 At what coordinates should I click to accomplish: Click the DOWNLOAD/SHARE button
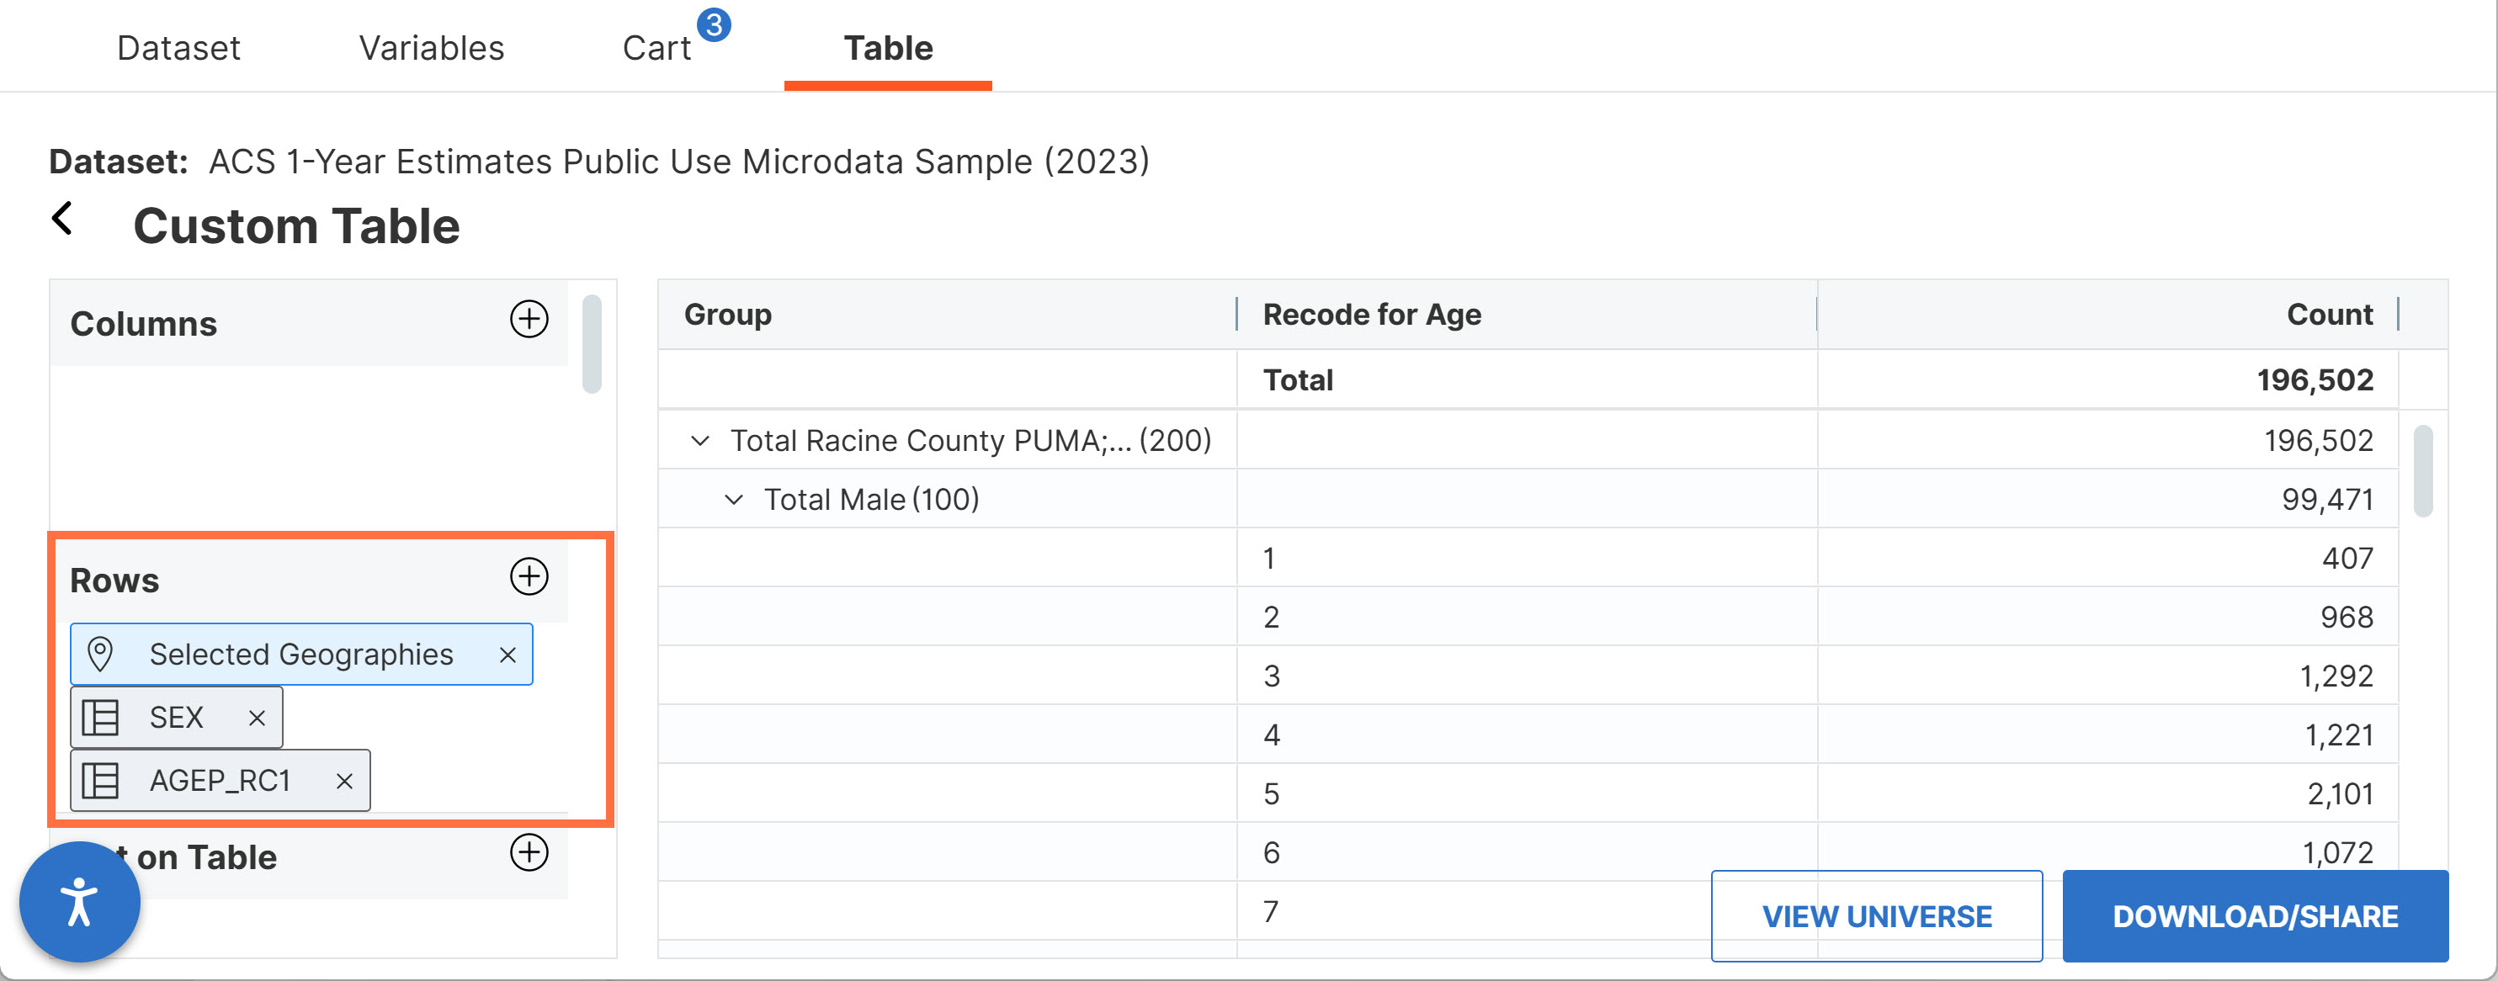point(2255,916)
